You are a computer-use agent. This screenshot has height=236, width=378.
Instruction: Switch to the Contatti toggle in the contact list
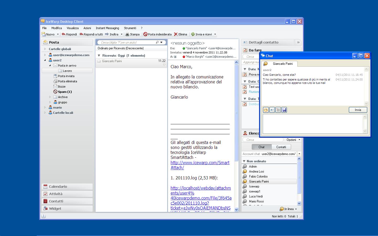pyautogui.click(x=281, y=147)
